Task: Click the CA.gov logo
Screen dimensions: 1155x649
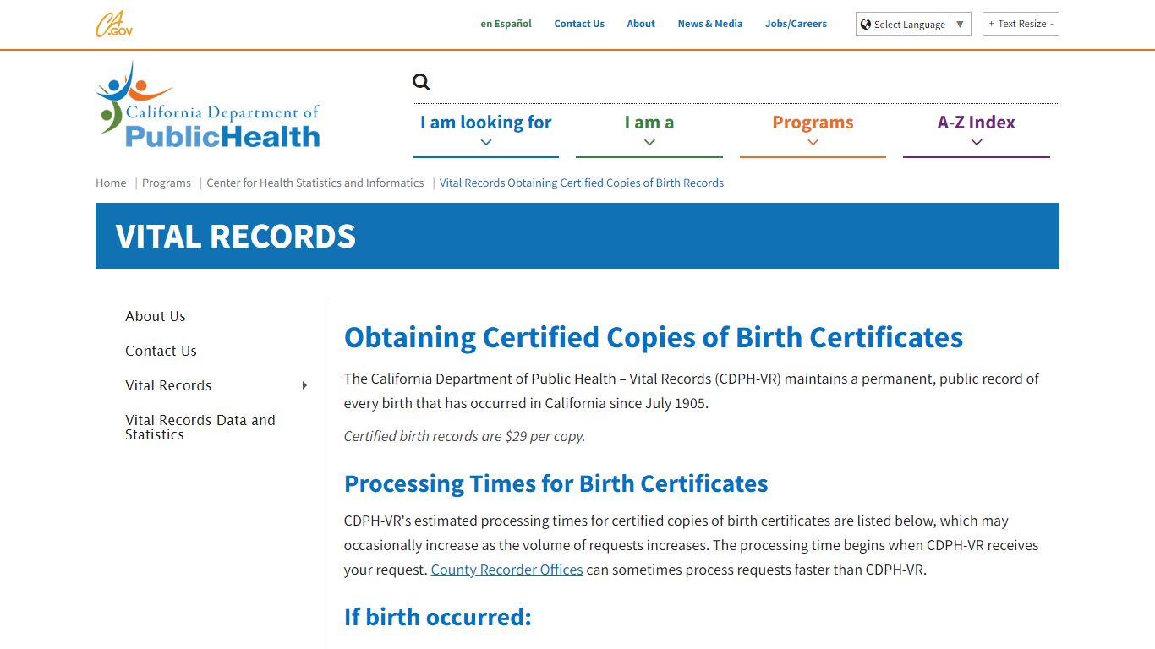Action: (113, 25)
